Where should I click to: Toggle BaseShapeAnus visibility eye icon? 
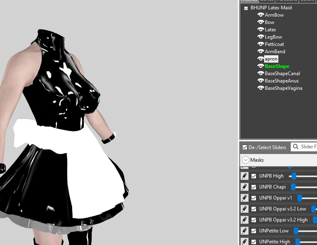tap(260, 80)
